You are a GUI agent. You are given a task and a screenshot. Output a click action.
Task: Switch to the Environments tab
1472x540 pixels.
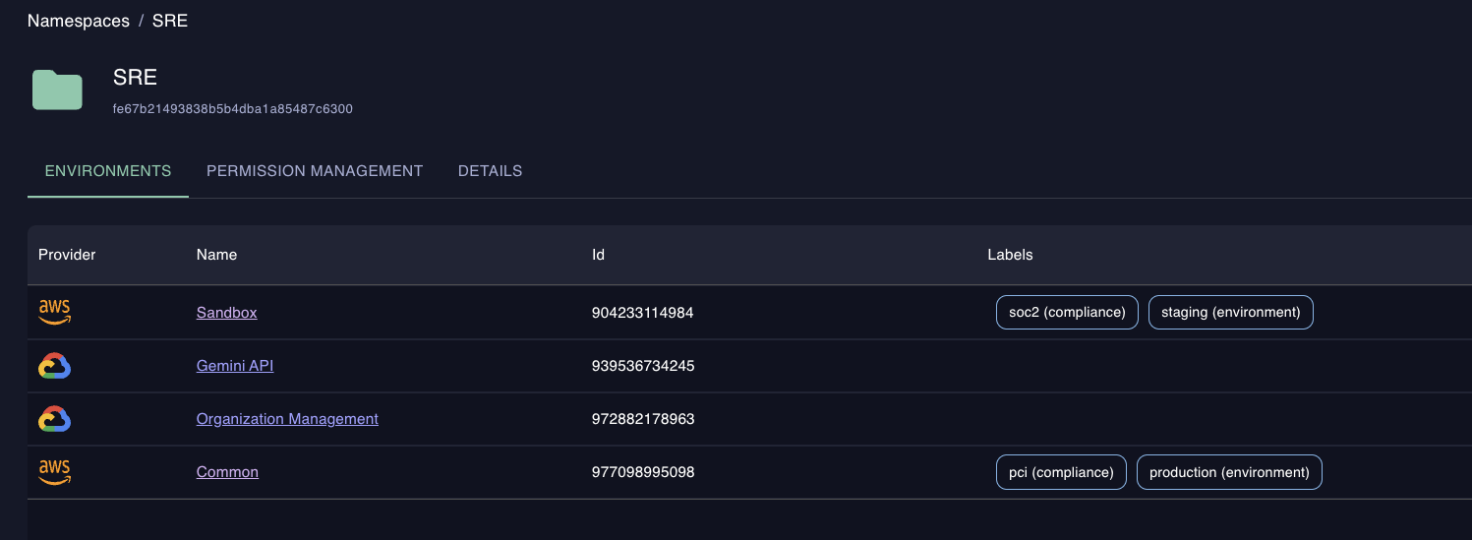pyautogui.click(x=108, y=171)
